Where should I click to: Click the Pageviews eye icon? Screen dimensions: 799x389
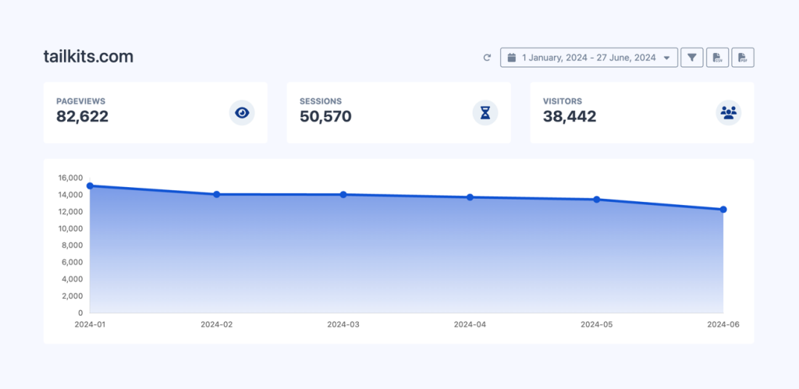[x=242, y=112]
